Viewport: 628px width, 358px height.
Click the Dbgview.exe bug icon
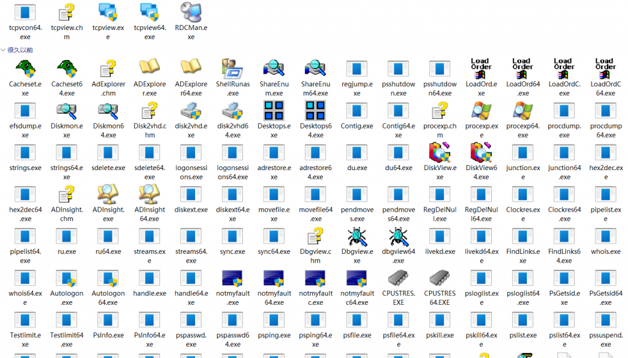coord(357,236)
